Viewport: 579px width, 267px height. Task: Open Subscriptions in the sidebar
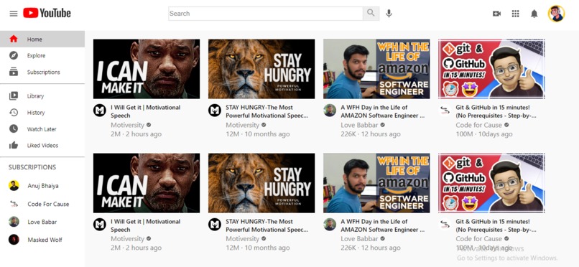click(x=42, y=72)
